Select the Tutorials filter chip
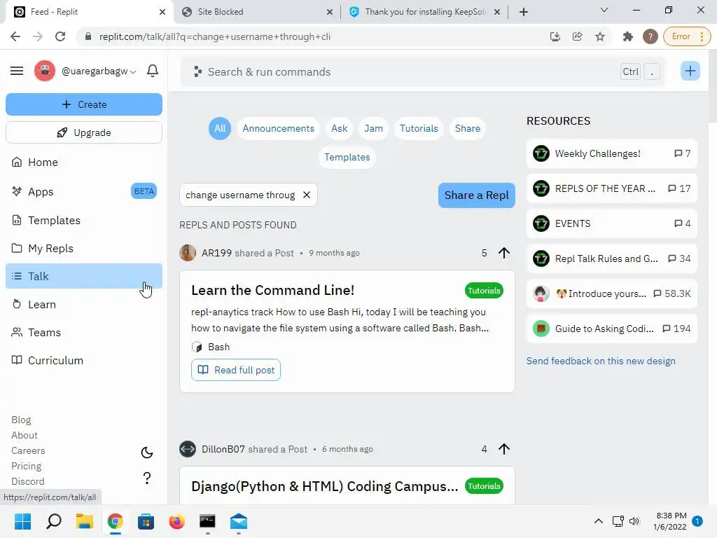The image size is (717, 538). 419,129
